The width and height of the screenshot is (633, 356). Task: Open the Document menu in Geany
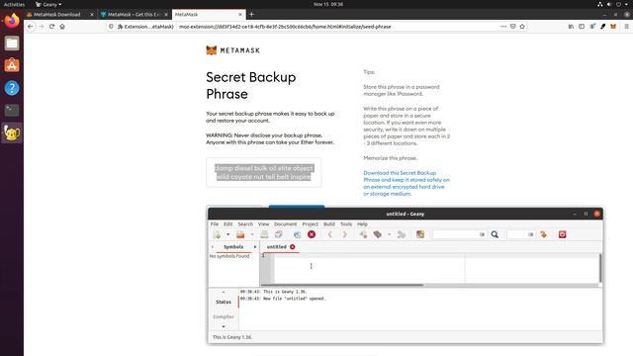coord(286,224)
